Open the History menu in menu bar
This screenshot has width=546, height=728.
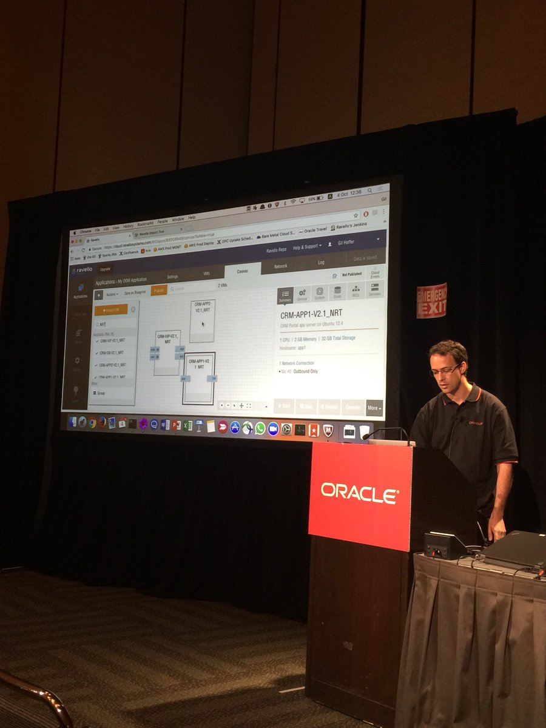coord(128,226)
